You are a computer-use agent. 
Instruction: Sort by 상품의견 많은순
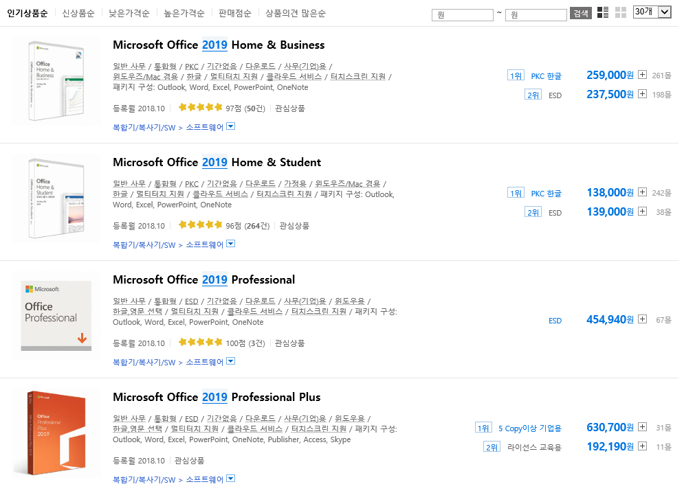point(296,13)
